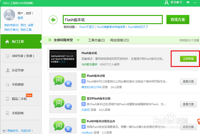200x134 pixels.
Task: Click the person icon of 认证专家
Action: 8,70
